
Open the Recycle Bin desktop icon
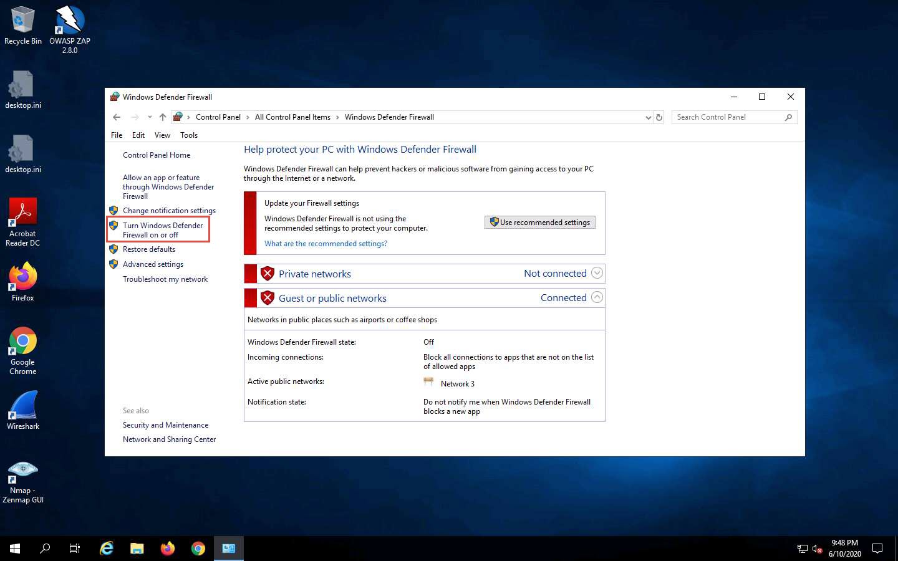(x=22, y=26)
